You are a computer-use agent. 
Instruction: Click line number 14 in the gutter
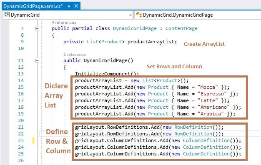pyautogui.click(x=21, y=80)
